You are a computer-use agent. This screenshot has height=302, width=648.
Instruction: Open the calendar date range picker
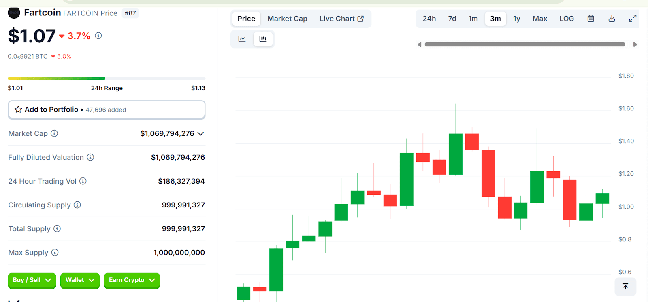(x=591, y=19)
